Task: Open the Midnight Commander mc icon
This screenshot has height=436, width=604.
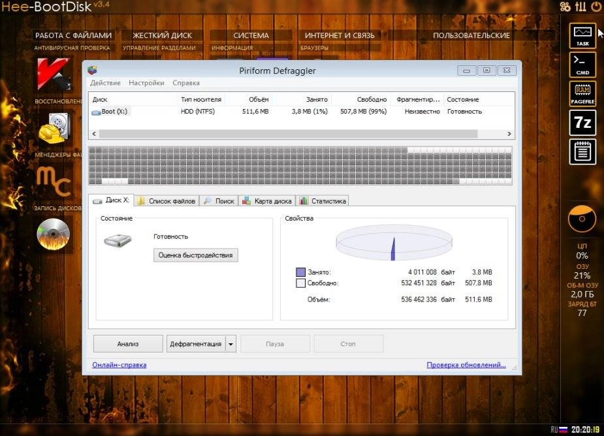Action: click(54, 181)
